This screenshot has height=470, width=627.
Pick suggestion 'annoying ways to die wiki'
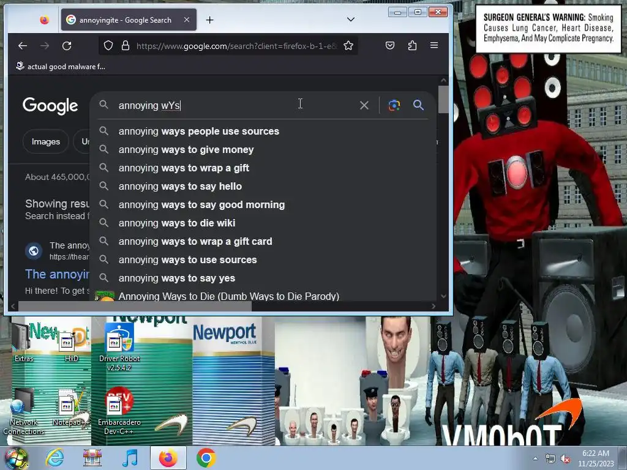(x=263, y=223)
